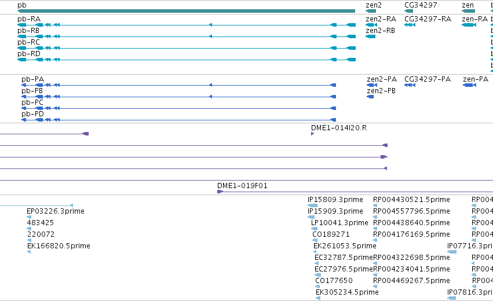Click the IP07816.3prime EST label
This screenshot has height=301, width=493.
[470, 292]
